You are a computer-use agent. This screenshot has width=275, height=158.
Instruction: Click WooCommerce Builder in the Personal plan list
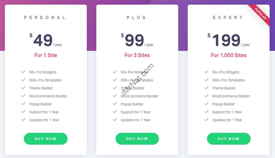[x=48, y=96]
